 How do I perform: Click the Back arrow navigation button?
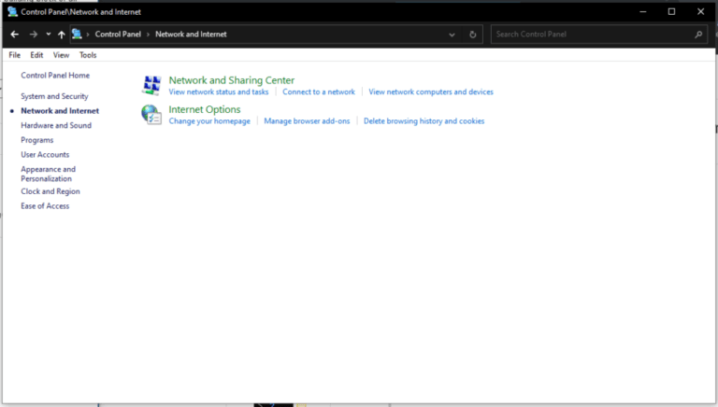pos(14,35)
